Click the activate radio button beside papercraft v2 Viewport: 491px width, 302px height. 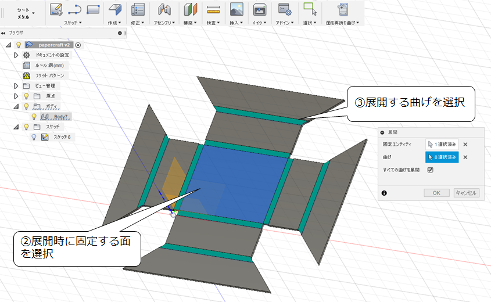pos(78,45)
